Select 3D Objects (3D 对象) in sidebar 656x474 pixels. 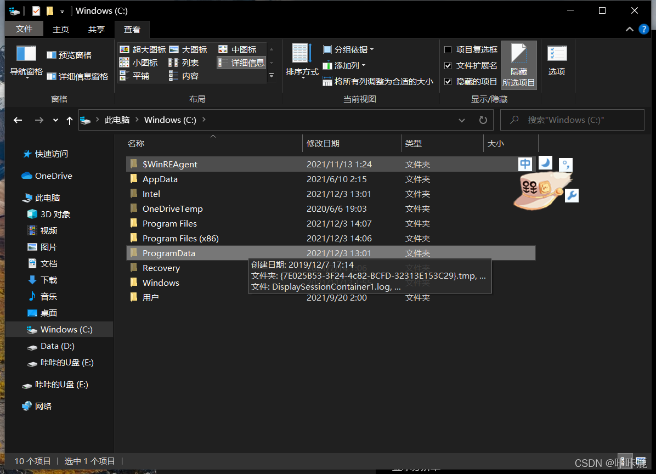coord(48,214)
